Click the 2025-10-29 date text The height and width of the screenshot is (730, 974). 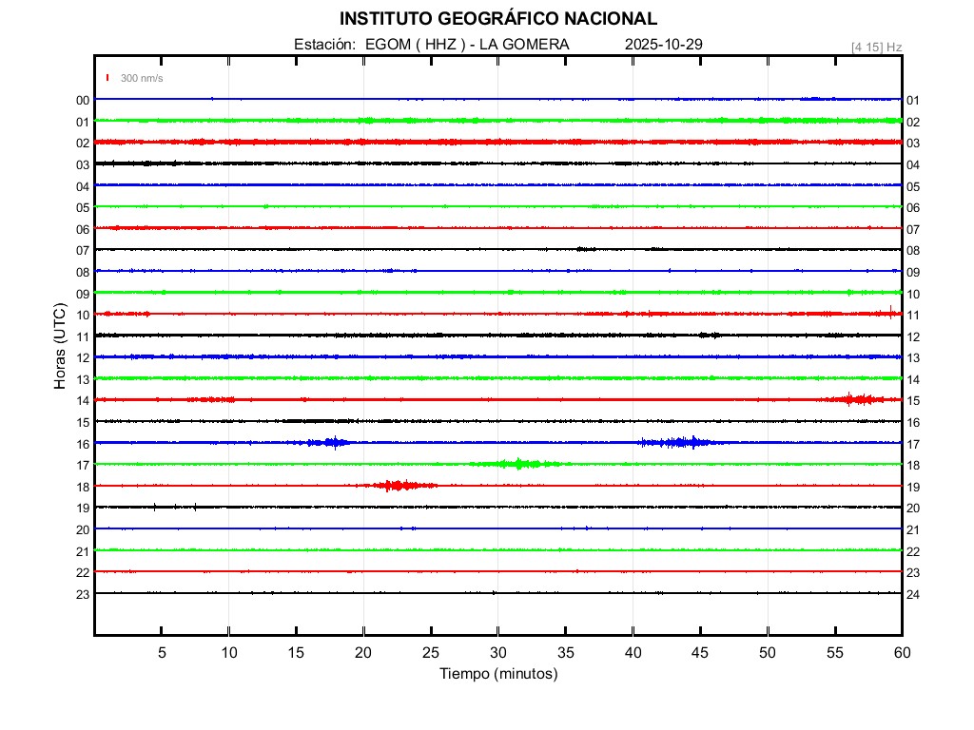(664, 45)
